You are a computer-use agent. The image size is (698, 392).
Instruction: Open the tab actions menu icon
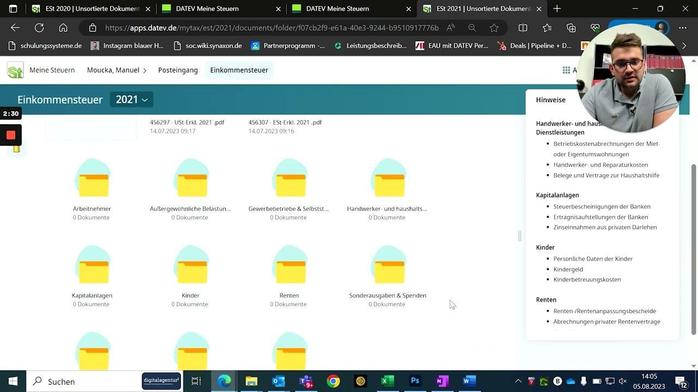coord(13,9)
